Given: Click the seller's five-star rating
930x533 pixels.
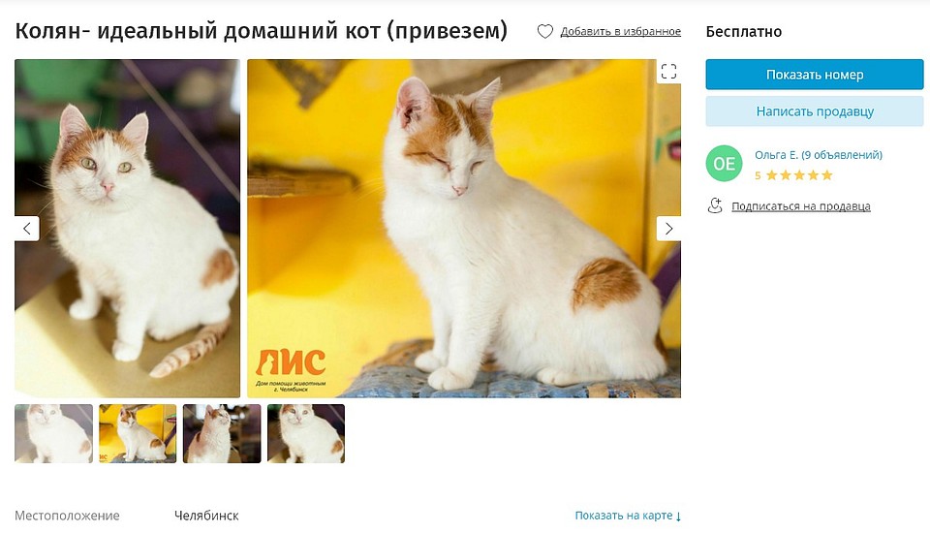Looking at the screenshot, I should (x=793, y=175).
